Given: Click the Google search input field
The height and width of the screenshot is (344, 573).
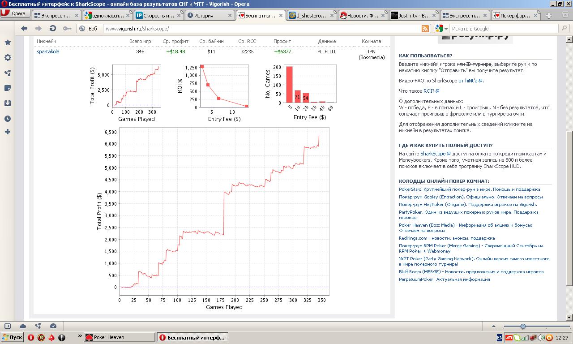Looking at the screenshot, I should click(x=504, y=29).
